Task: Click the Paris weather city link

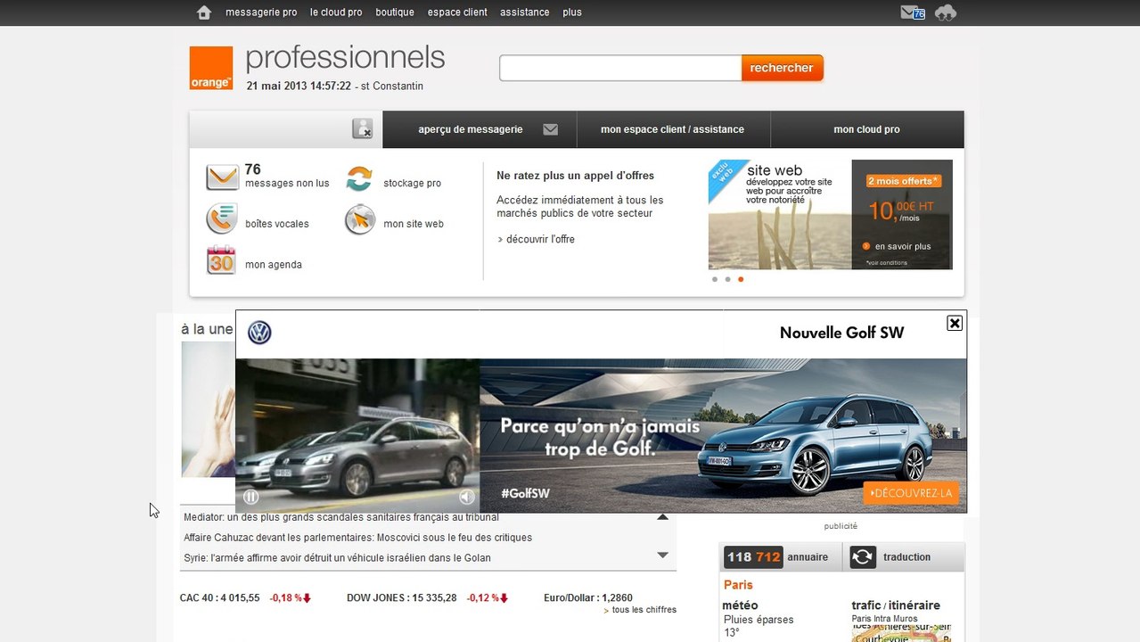Action: coord(738,585)
